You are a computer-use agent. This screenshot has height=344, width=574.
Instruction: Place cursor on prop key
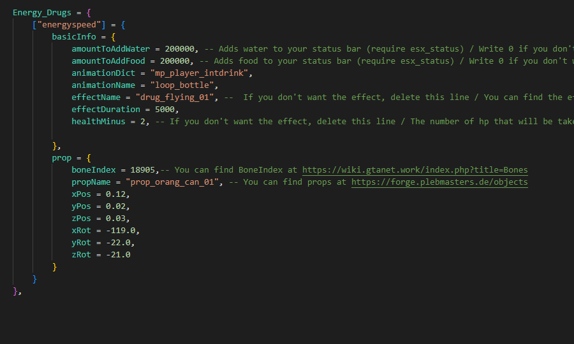pos(62,158)
